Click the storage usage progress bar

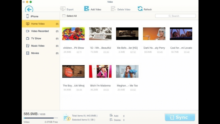click(x=41, y=118)
